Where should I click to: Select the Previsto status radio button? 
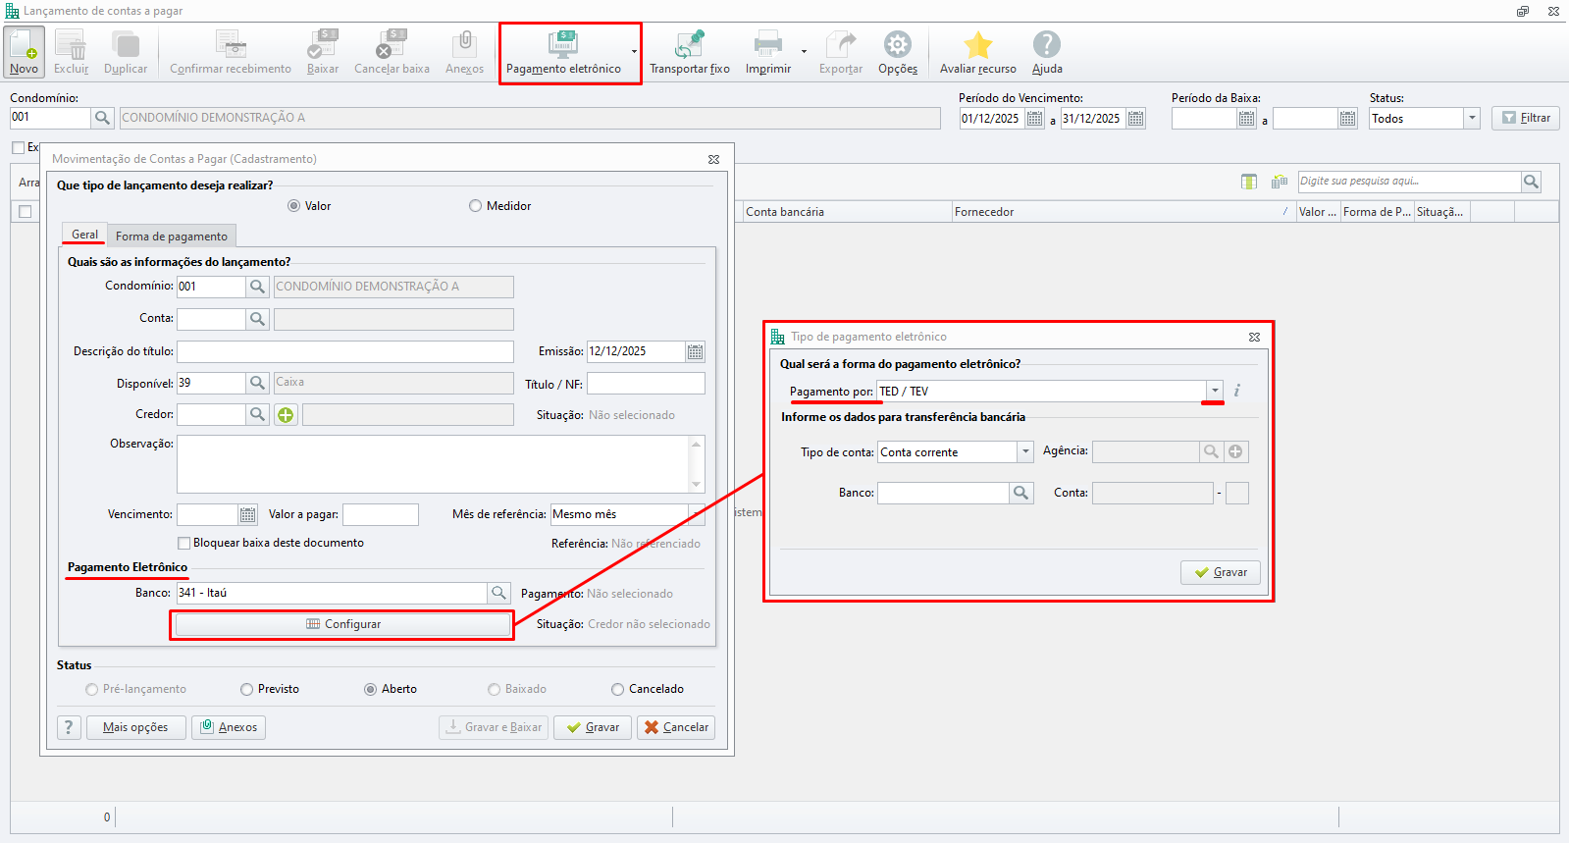click(247, 689)
